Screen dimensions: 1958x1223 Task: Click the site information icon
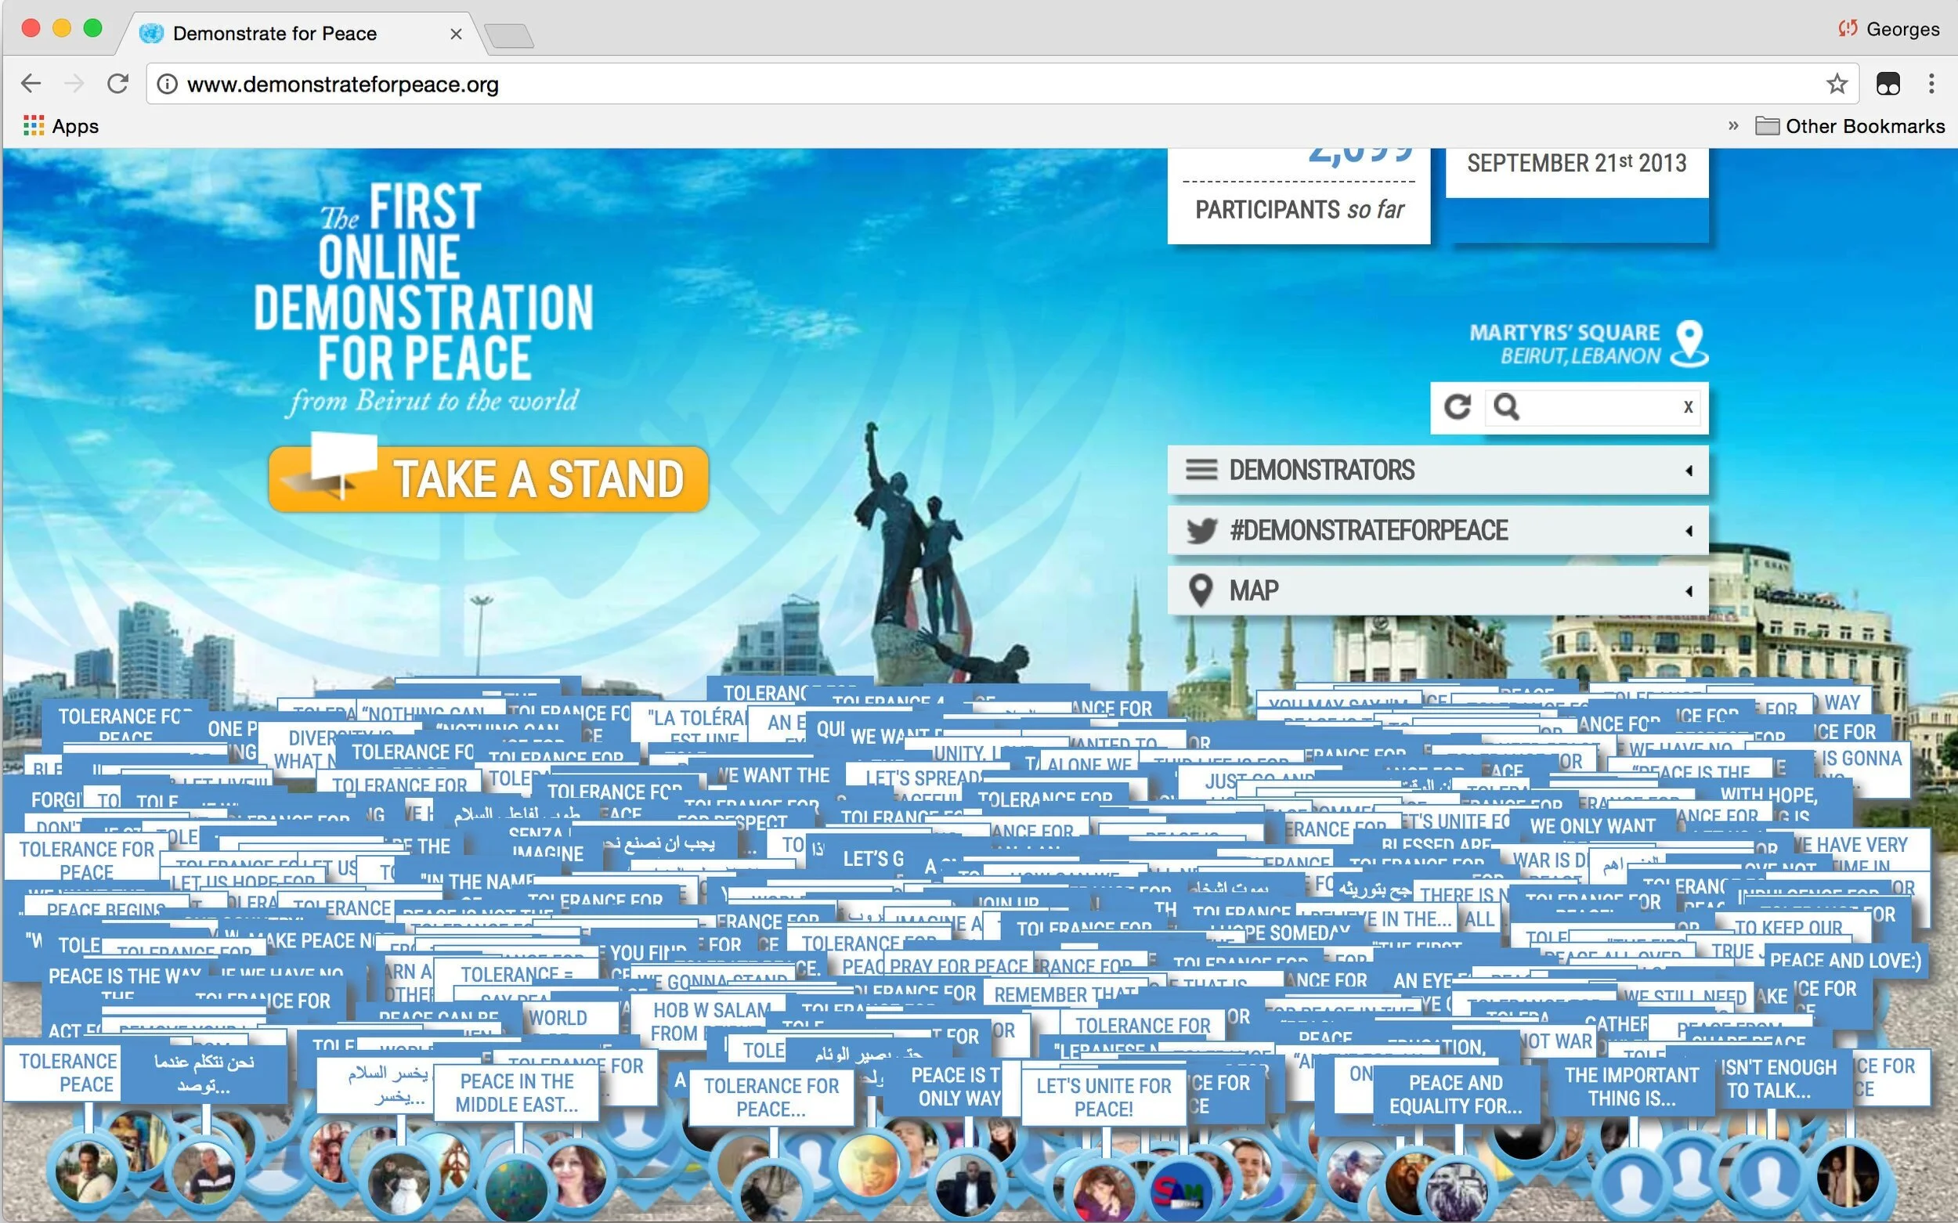tap(168, 84)
